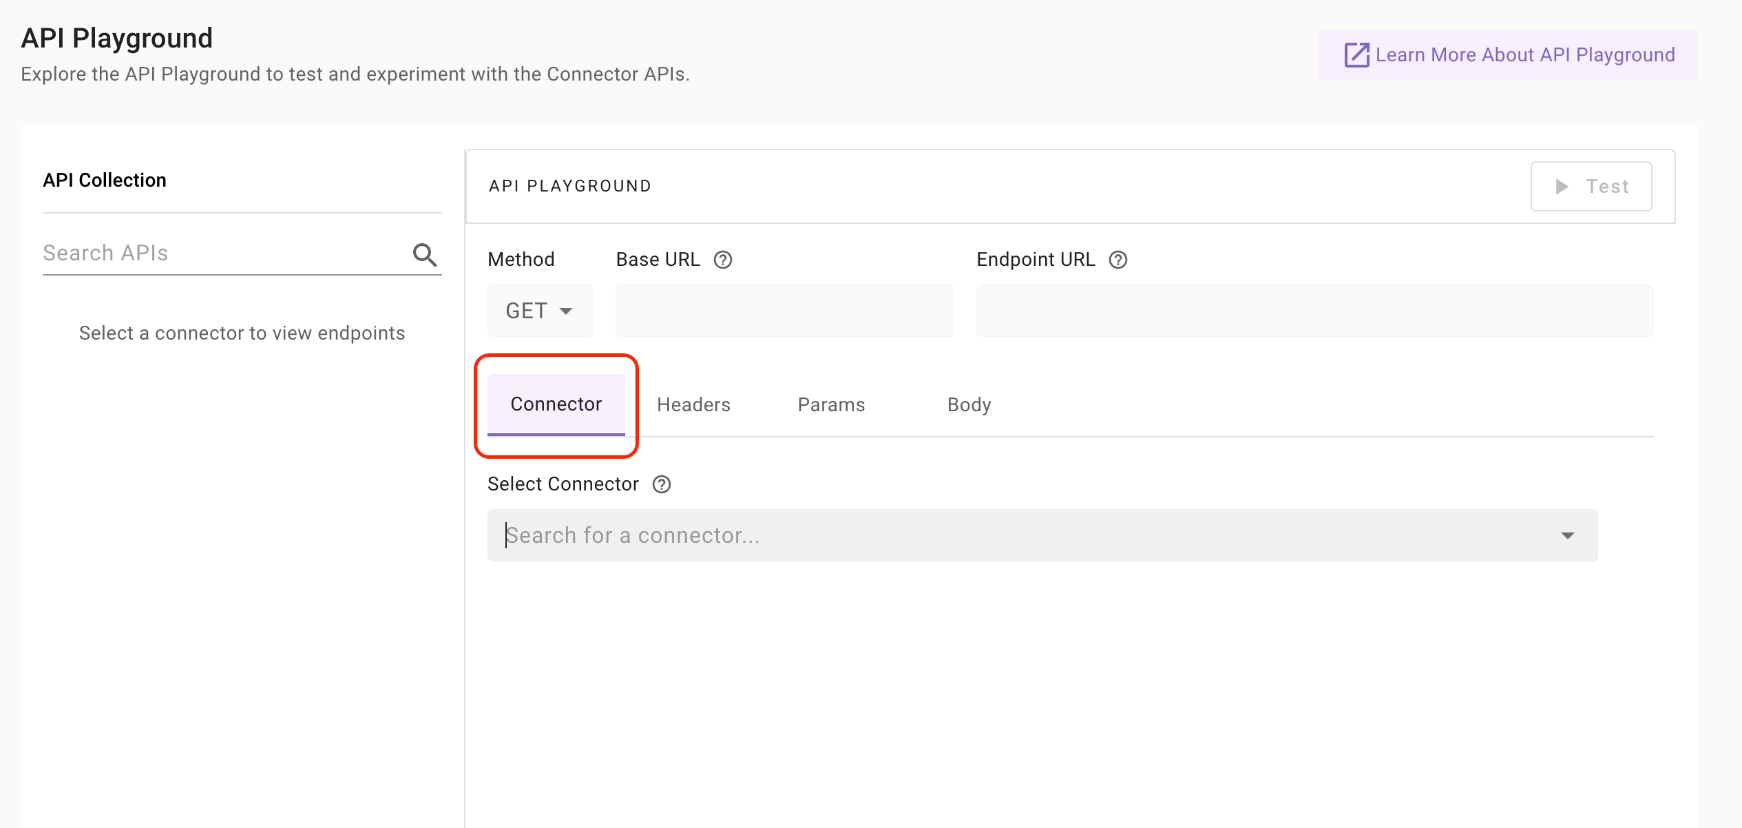Switch to the Headers tab
This screenshot has width=1742, height=828.
coord(693,405)
